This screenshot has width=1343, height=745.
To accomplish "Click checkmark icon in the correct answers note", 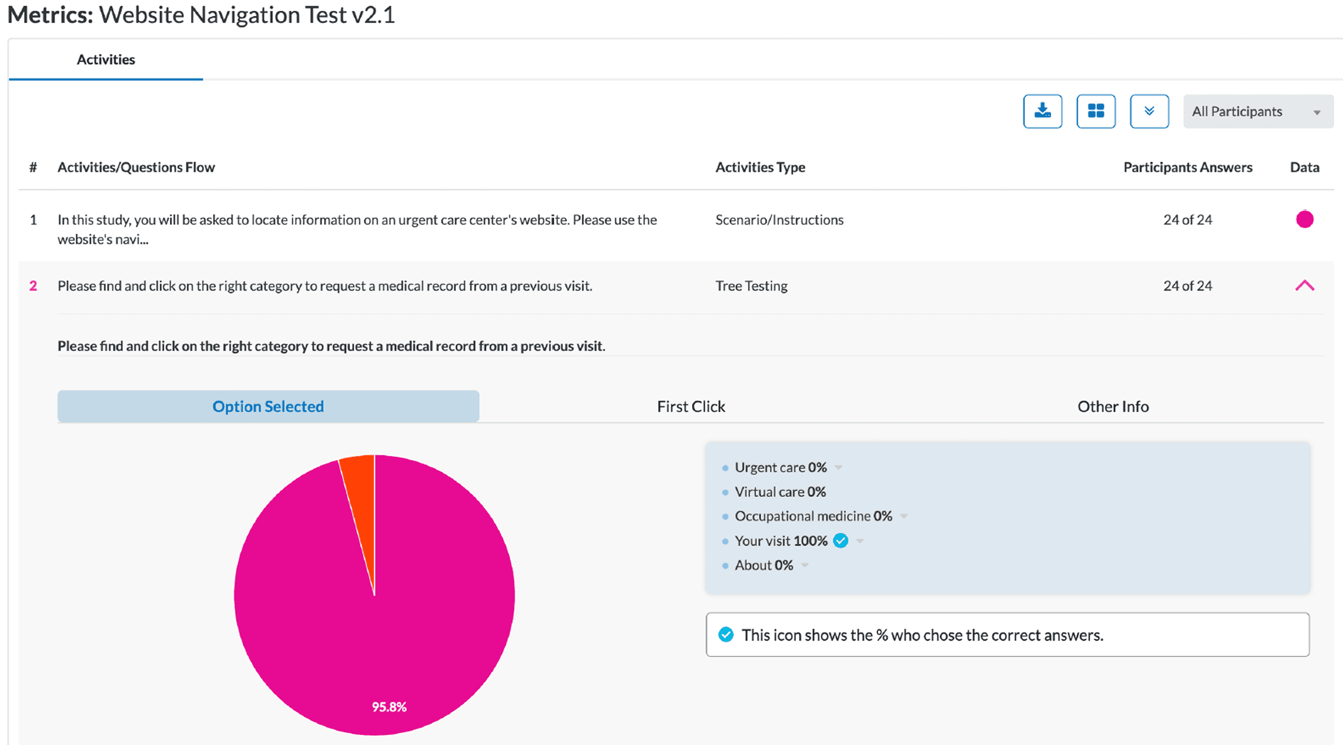I will (726, 634).
